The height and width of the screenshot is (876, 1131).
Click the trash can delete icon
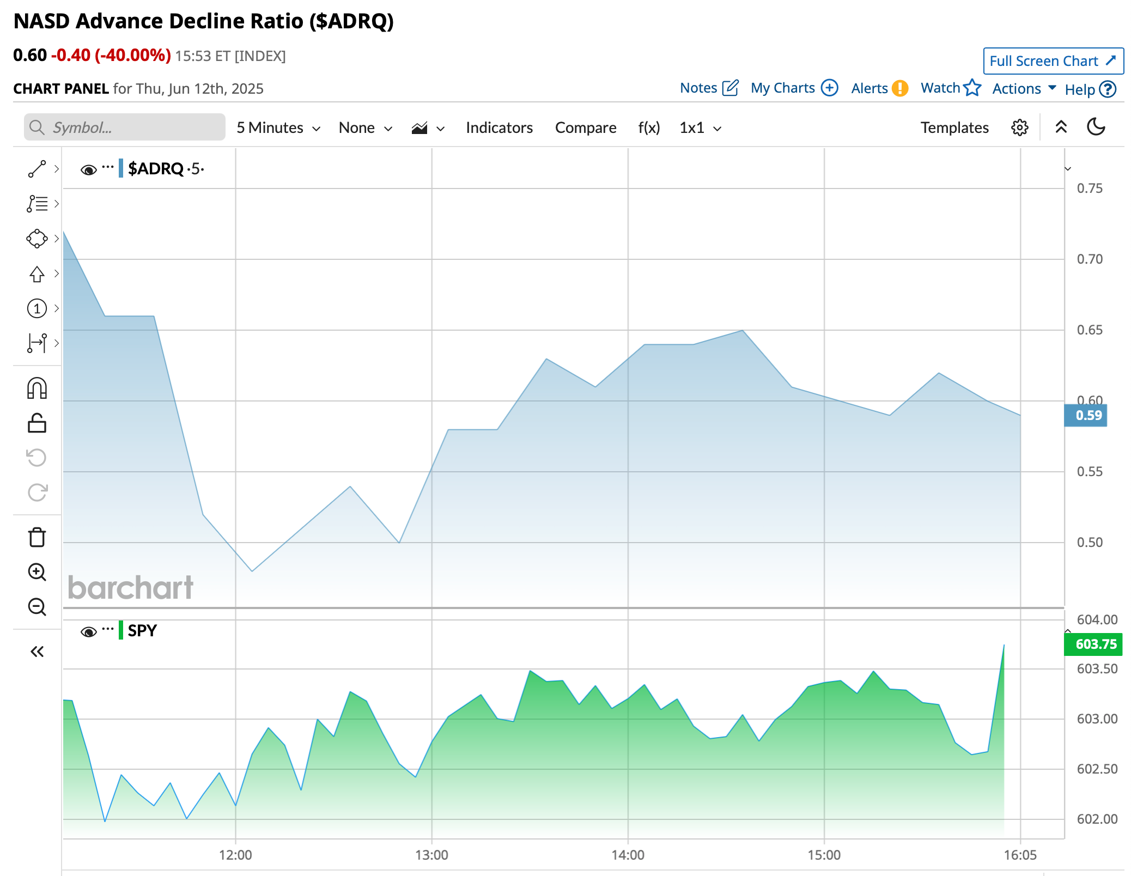37,537
